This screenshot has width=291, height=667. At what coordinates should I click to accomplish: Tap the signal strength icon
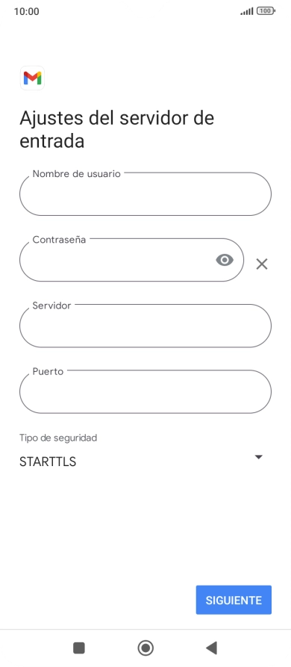coord(247,11)
